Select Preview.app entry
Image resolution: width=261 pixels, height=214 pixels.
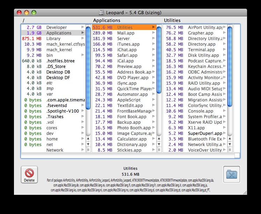[124, 66]
